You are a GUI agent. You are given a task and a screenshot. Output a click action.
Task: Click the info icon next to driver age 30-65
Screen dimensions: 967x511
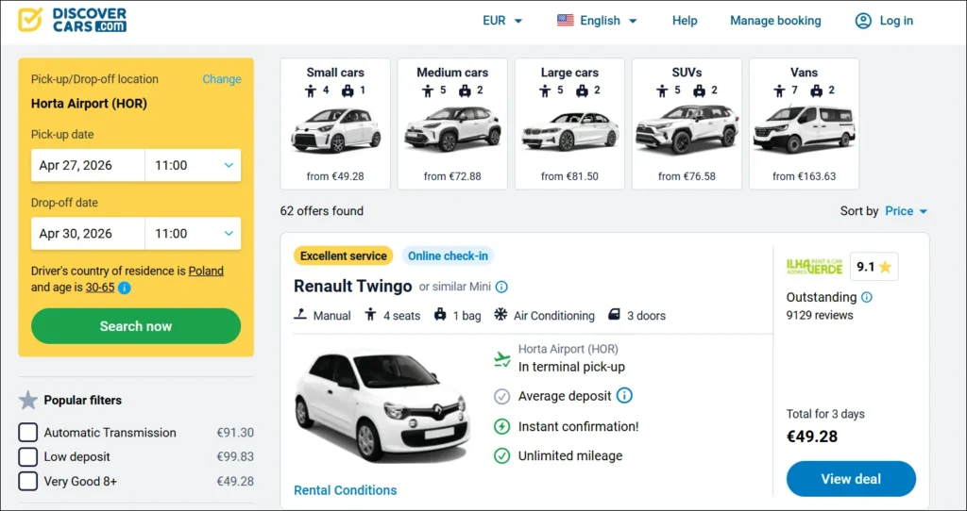click(124, 288)
